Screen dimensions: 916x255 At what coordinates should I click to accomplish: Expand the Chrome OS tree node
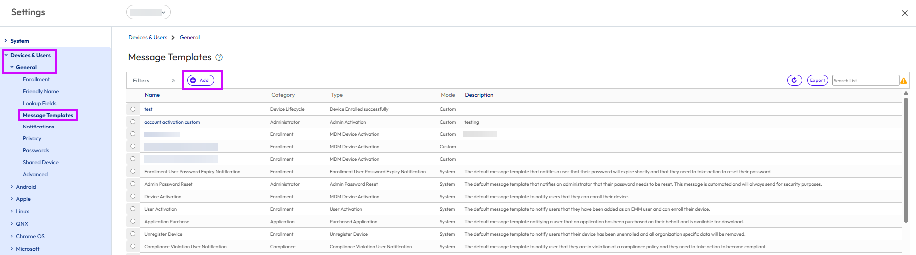[x=12, y=236]
